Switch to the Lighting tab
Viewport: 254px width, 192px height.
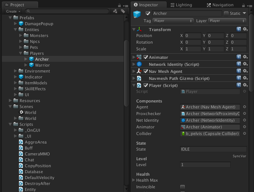point(181,5)
